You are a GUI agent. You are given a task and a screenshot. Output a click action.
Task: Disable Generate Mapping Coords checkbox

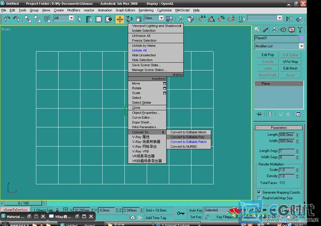(259, 192)
